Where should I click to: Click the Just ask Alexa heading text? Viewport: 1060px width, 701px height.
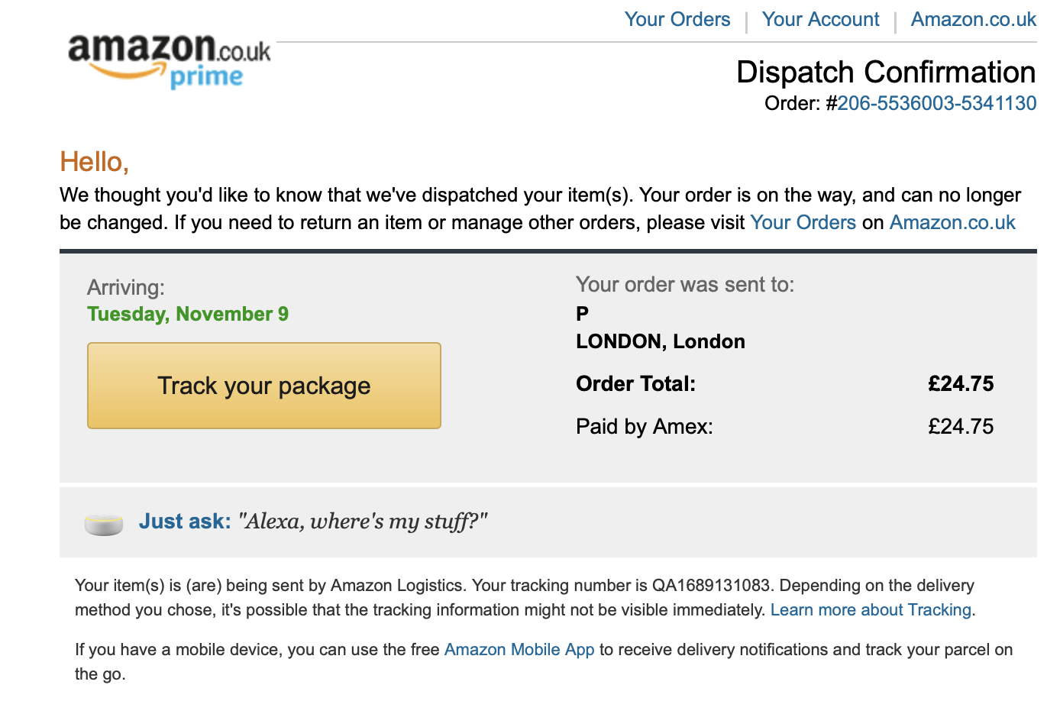tap(185, 521)
